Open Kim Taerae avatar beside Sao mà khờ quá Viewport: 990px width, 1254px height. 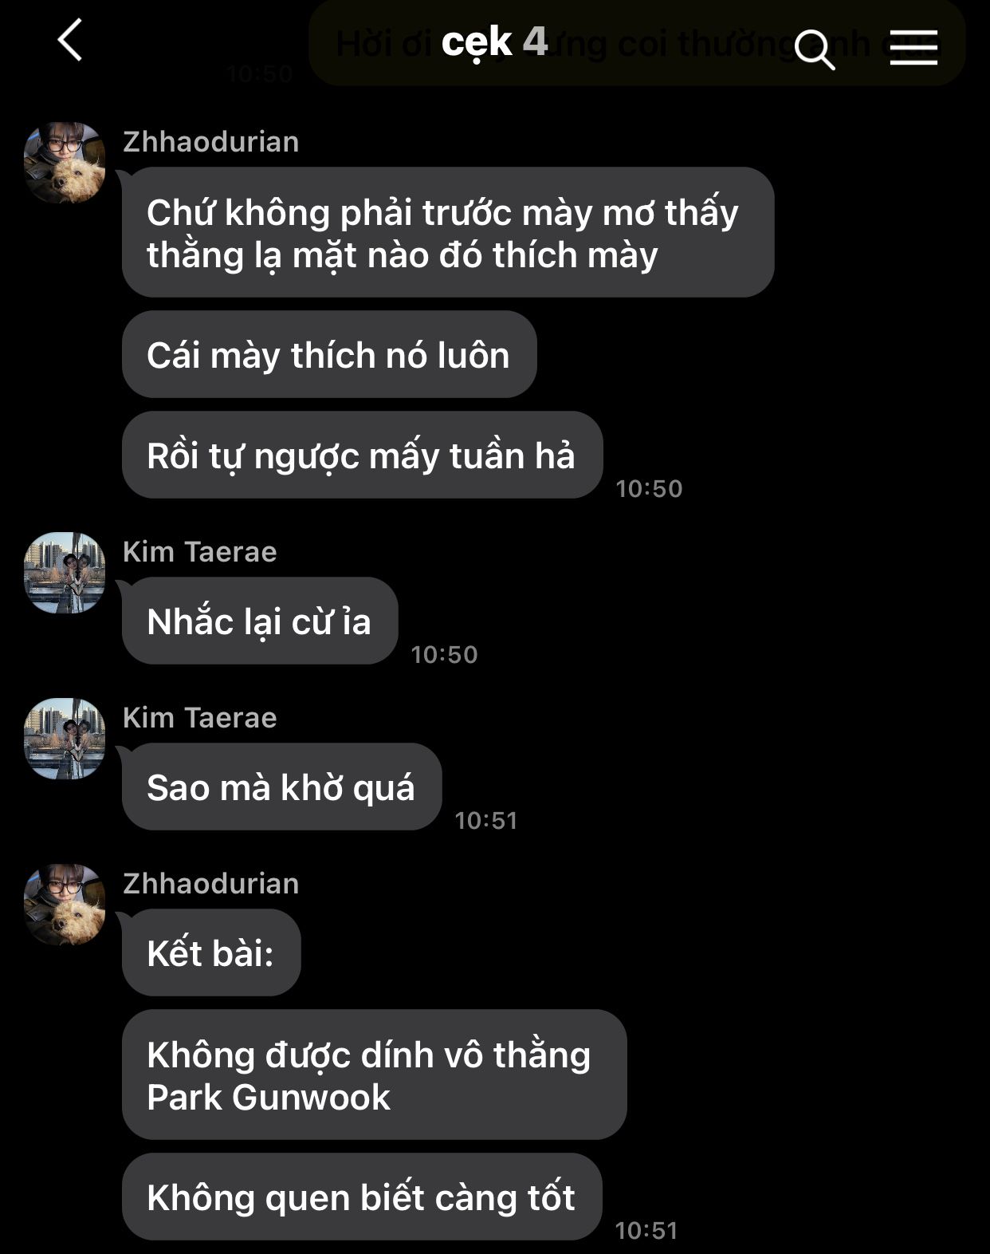coord(65,739)
